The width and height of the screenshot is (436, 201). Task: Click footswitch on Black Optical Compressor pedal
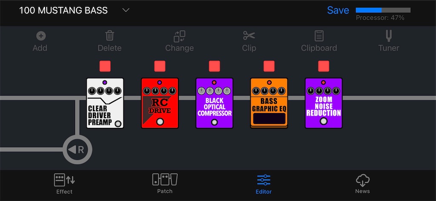[x=215, y=122]
